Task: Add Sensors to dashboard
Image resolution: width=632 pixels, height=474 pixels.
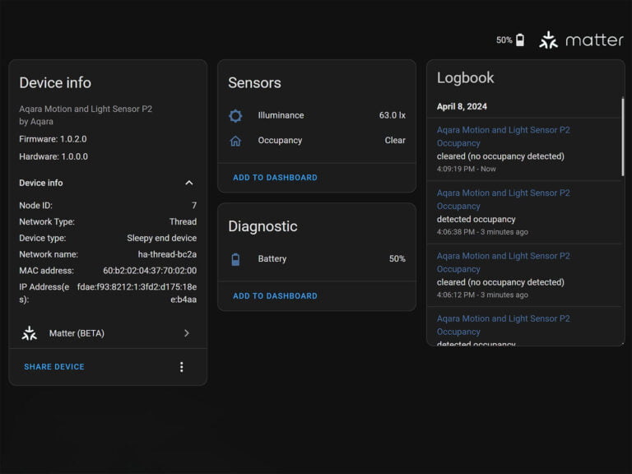Action: coord(275,178)
